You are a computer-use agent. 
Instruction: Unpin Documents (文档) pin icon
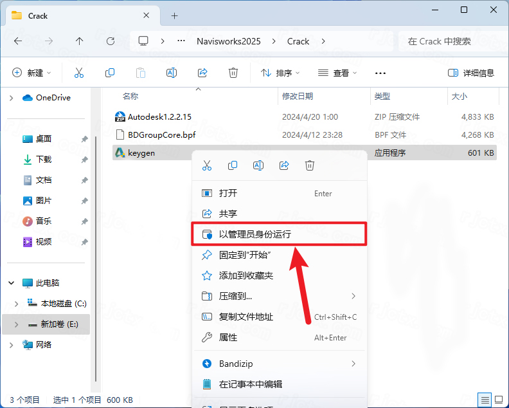point(84,180)
